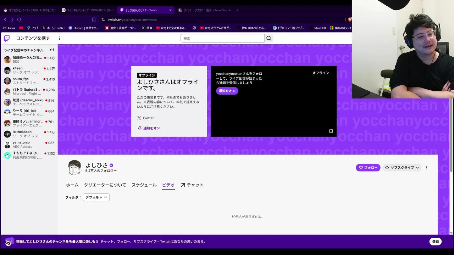Open the 画像 bookmark

(147, 28)
